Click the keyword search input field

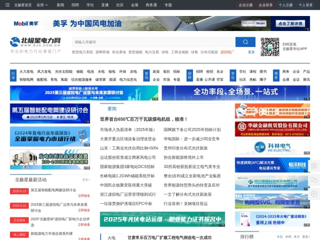click(x=154, y=42)
